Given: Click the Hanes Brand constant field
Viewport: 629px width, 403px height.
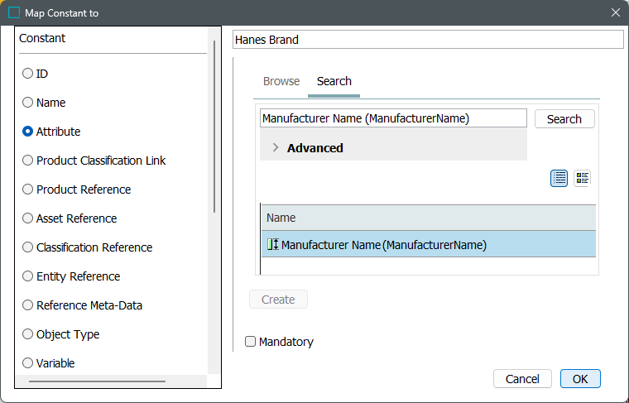Looking at the screenshot, I should pyautogui.click(x=428, y=40).
